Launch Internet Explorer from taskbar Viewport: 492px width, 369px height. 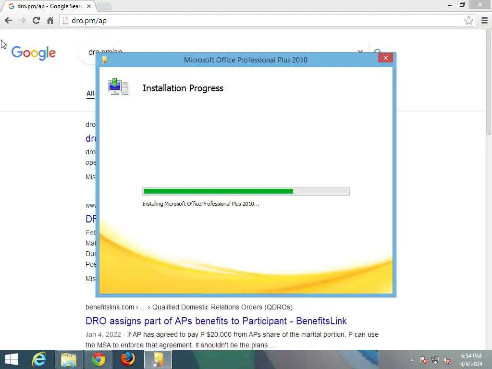click(39, 359)
